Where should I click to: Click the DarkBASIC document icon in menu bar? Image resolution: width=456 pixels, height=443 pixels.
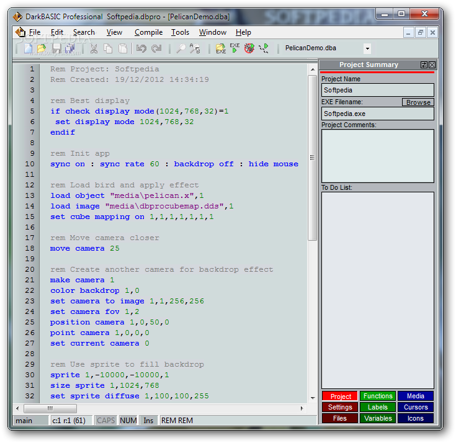[x=20, y=32]
